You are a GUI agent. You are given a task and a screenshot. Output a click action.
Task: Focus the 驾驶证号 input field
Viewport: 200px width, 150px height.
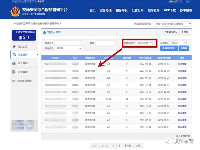tap(68, 43)
